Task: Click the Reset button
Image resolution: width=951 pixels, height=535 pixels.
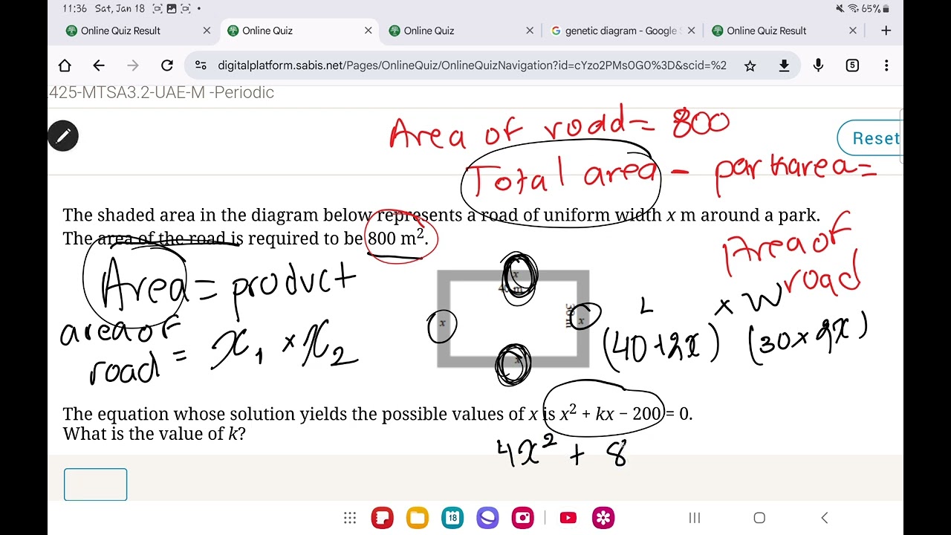Action: click(869, 138)
